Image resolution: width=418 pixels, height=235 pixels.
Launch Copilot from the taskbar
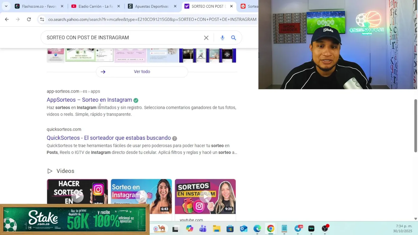click(x=189, y=228)
